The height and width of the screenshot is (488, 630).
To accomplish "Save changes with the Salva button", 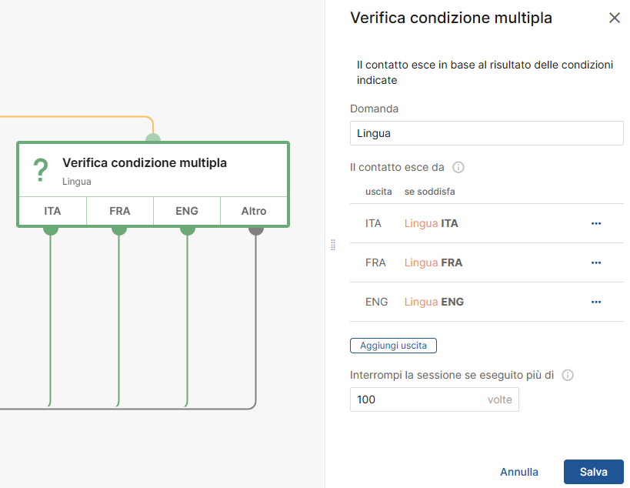I will (x=593, y=471).
